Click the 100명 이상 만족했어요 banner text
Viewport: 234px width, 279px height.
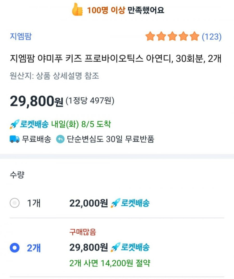[x=125, y=10]
